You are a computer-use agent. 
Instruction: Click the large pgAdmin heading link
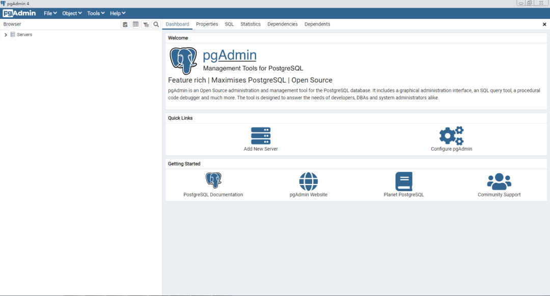(230, 55)
